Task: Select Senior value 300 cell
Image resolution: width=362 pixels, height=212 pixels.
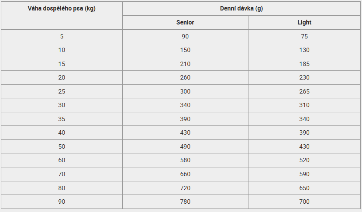Action: pos(185,91)
